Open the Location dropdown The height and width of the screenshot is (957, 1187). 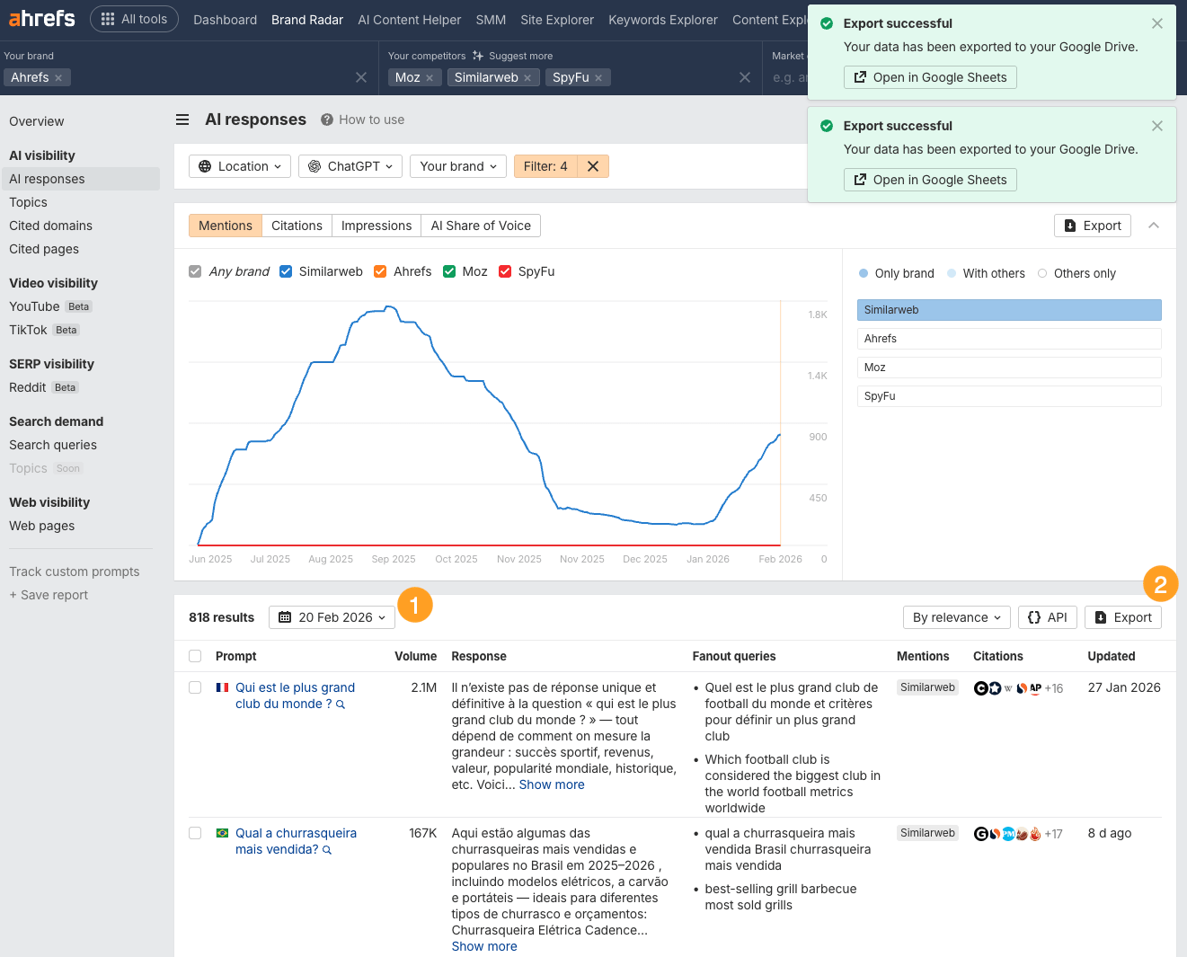point(240,166)
